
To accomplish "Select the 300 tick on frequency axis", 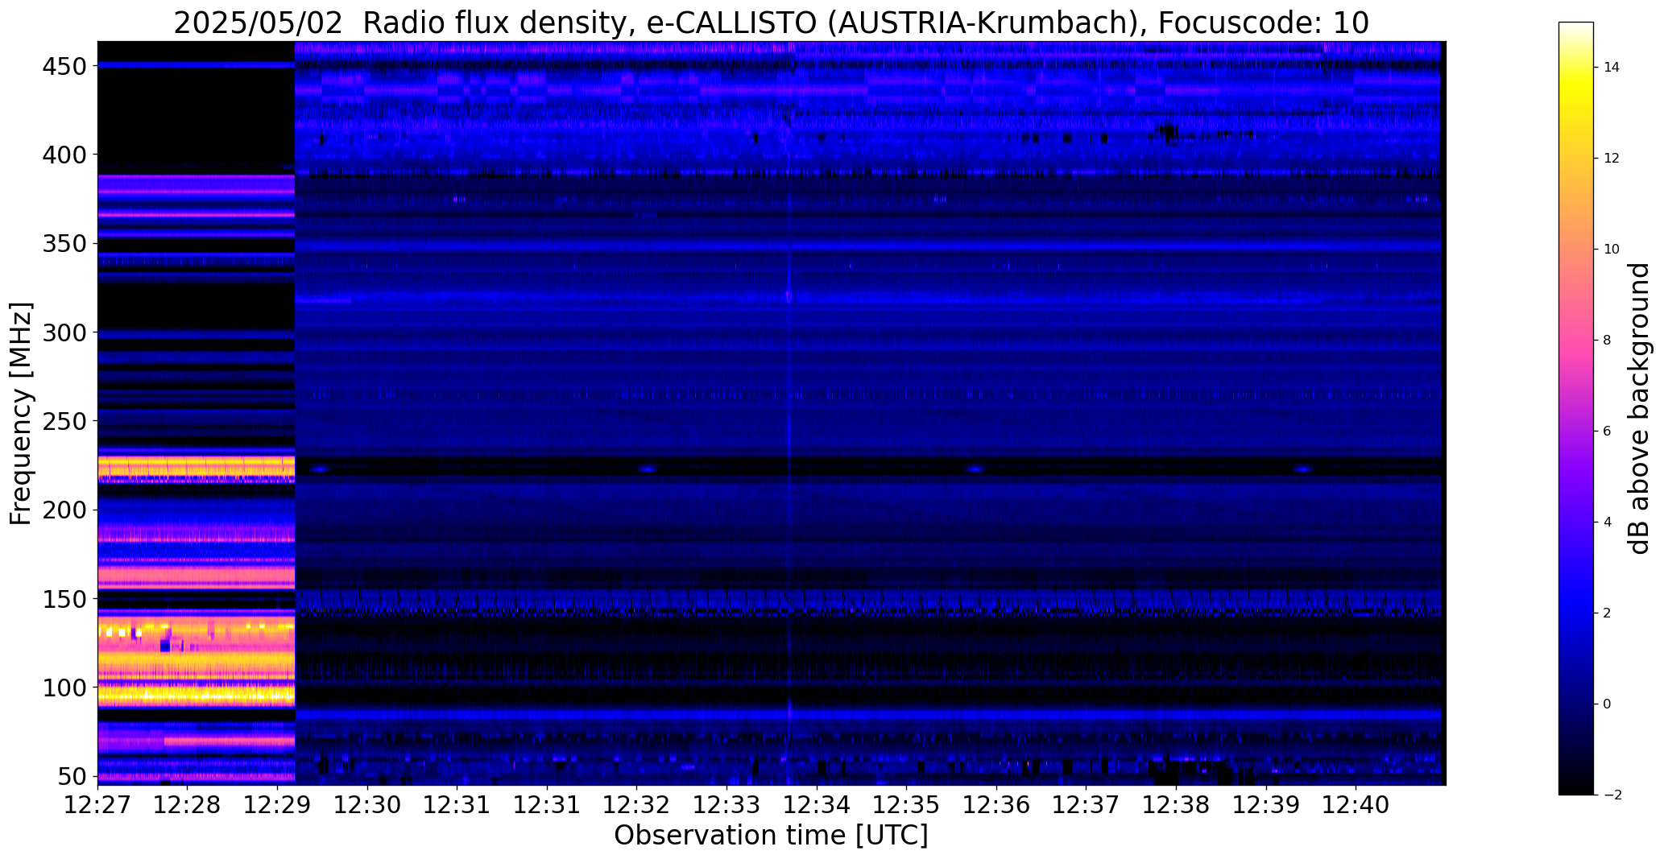I will pyautogui.click(x=63, y=332).
